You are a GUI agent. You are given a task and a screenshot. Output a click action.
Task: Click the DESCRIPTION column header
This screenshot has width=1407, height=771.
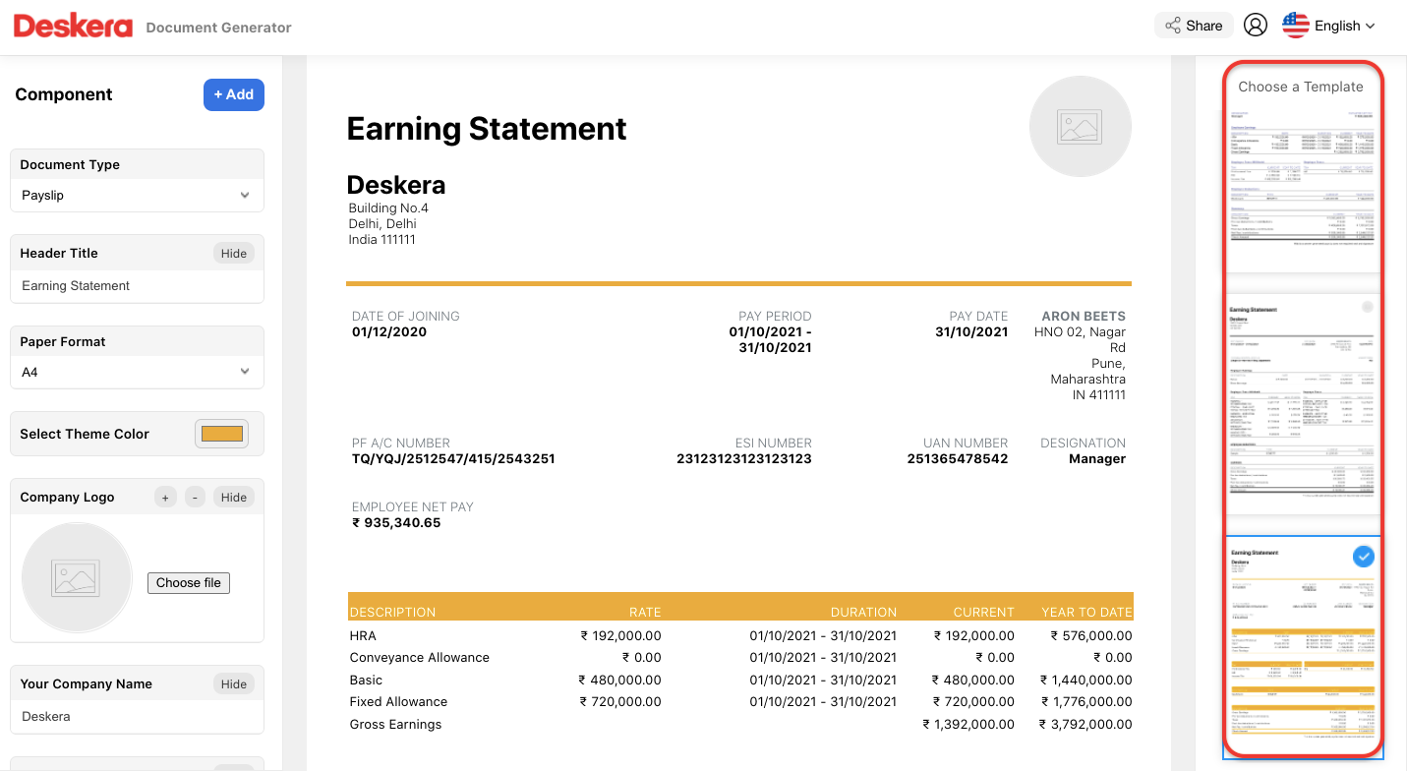[392, 612]
